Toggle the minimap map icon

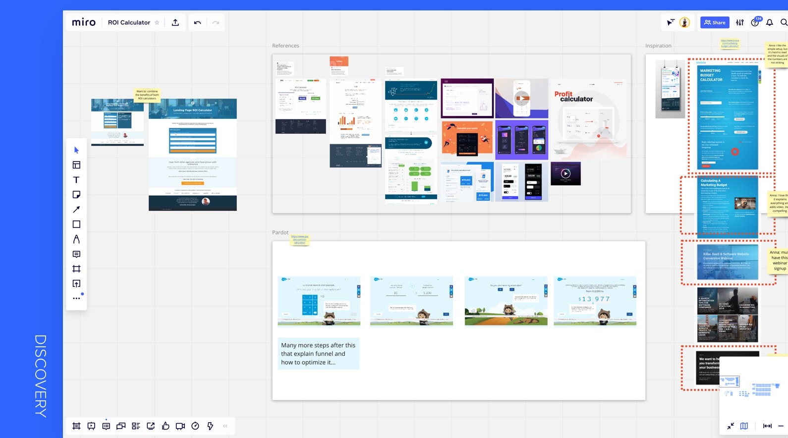point(744,426)
